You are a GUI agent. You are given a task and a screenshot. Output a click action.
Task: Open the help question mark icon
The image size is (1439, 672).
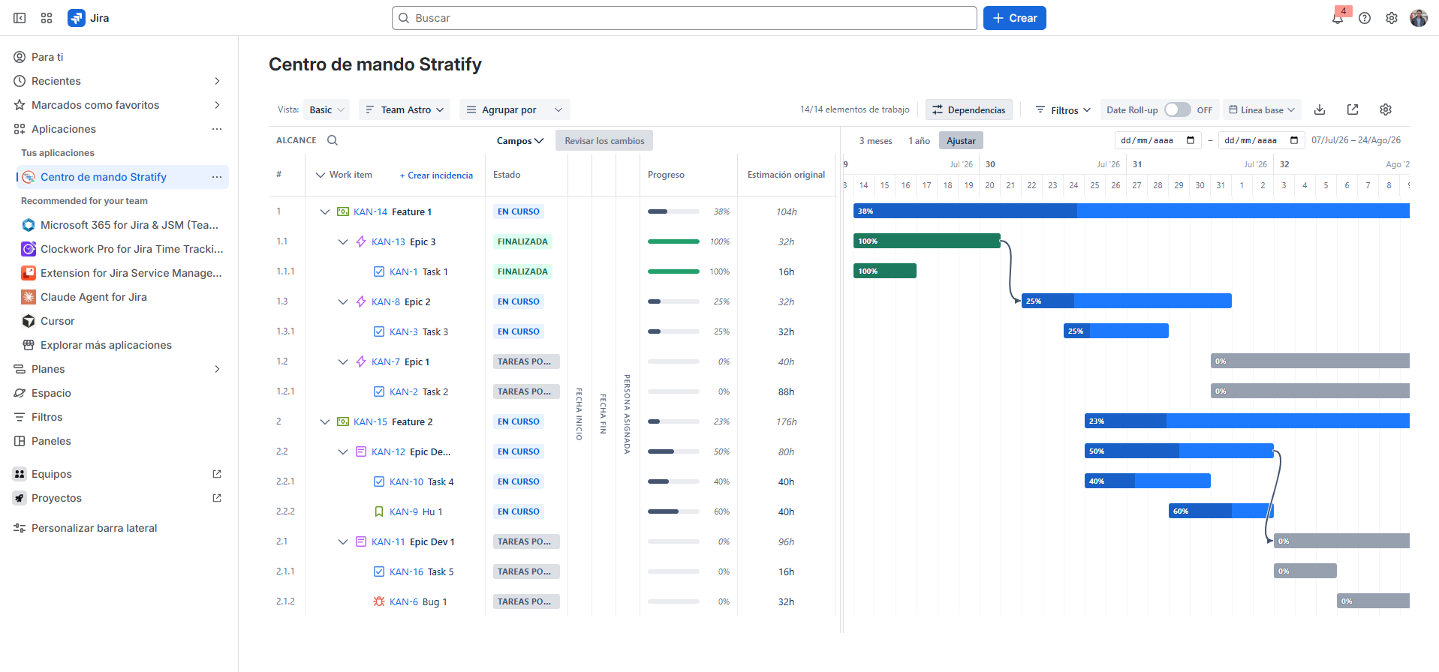(x=1365, y=18)
